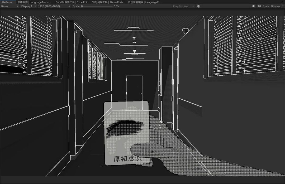Click the Scale slider handle

coord(82,6)
